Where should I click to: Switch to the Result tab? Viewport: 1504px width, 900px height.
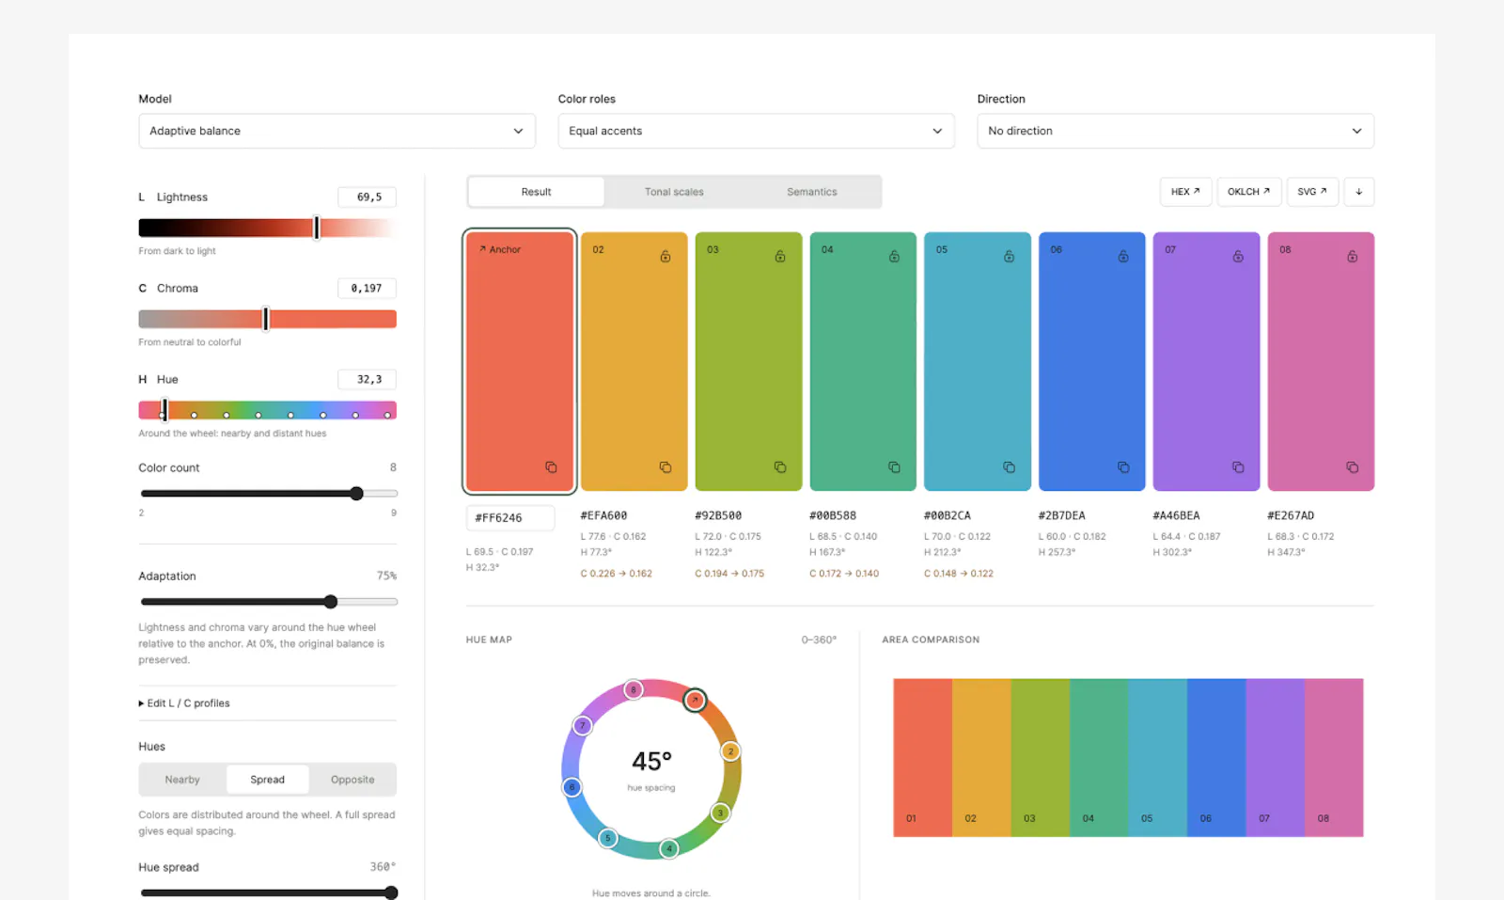pyautogui.click(x=536, y=192)
